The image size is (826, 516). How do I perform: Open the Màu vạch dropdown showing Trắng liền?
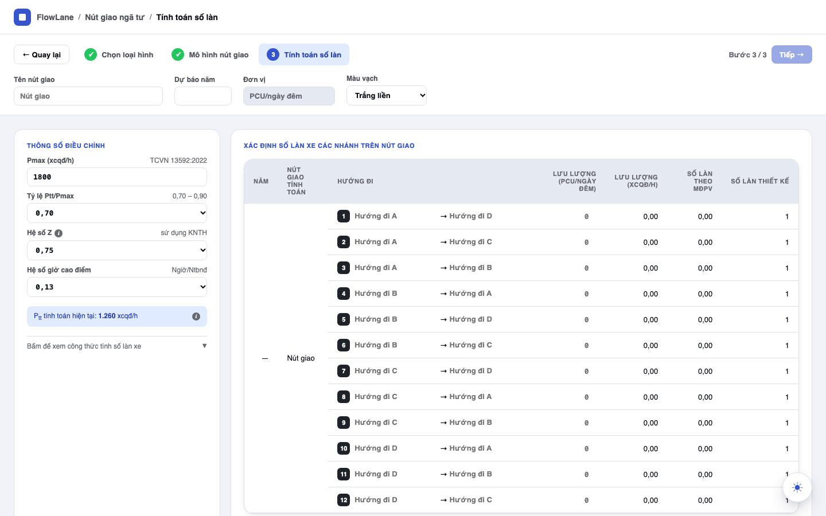tap(387, 96)
